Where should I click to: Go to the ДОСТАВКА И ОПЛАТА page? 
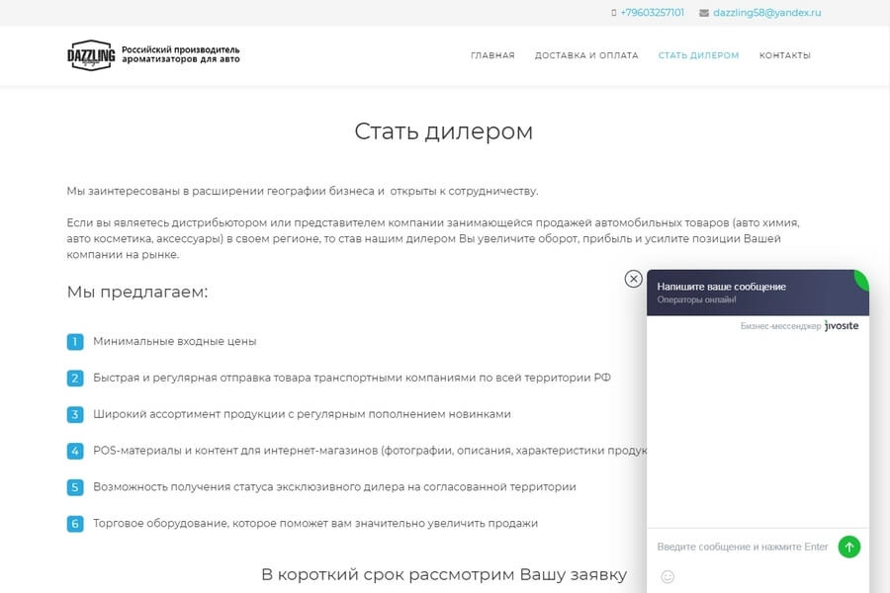click(586, 55)
